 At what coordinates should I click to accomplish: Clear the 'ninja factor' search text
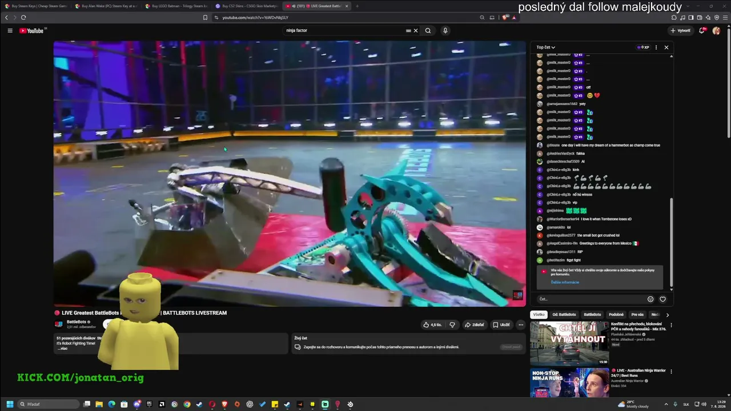(416, 30)
